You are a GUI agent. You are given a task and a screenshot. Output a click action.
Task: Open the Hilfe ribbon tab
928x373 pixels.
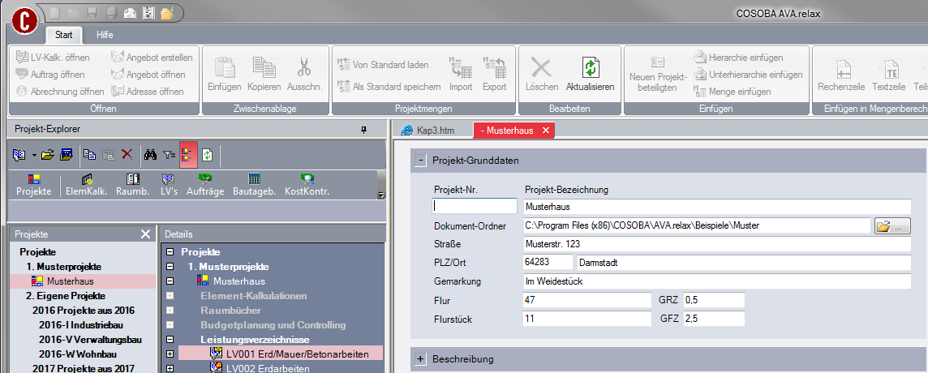(x=105, y=35)
